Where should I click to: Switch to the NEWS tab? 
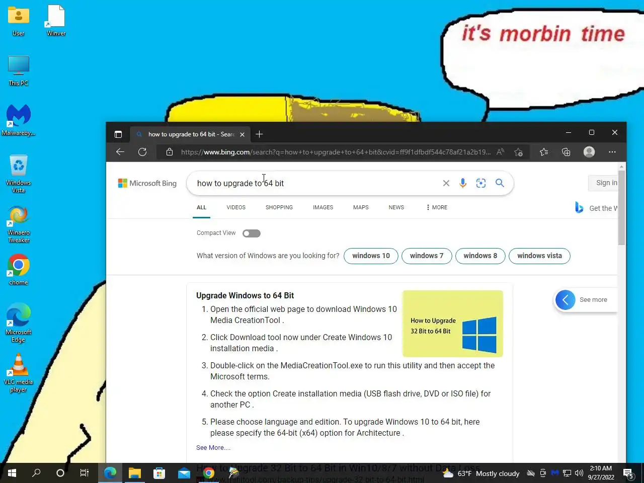pos(396,207)
